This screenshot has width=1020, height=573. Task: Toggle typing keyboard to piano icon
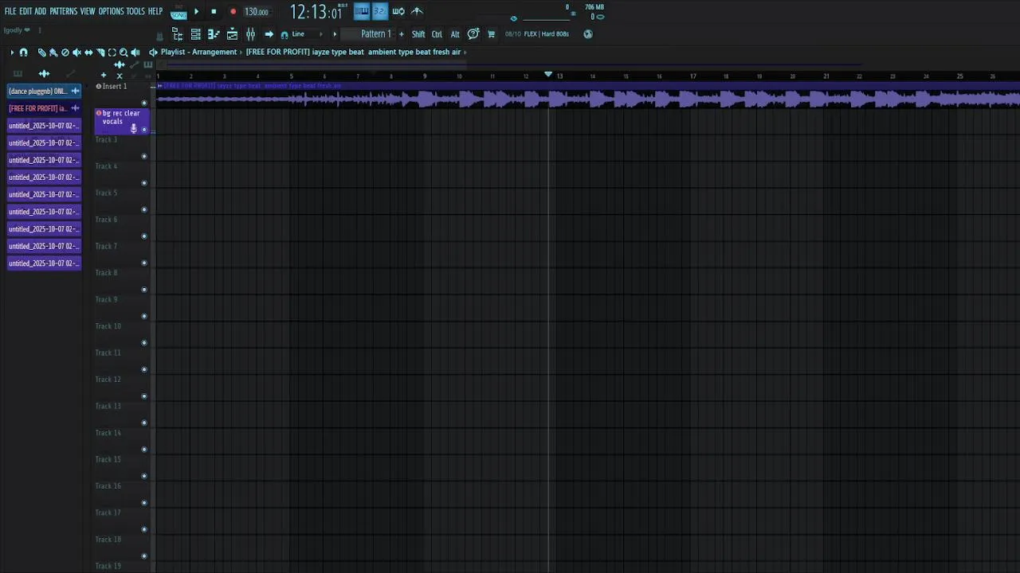362,11
